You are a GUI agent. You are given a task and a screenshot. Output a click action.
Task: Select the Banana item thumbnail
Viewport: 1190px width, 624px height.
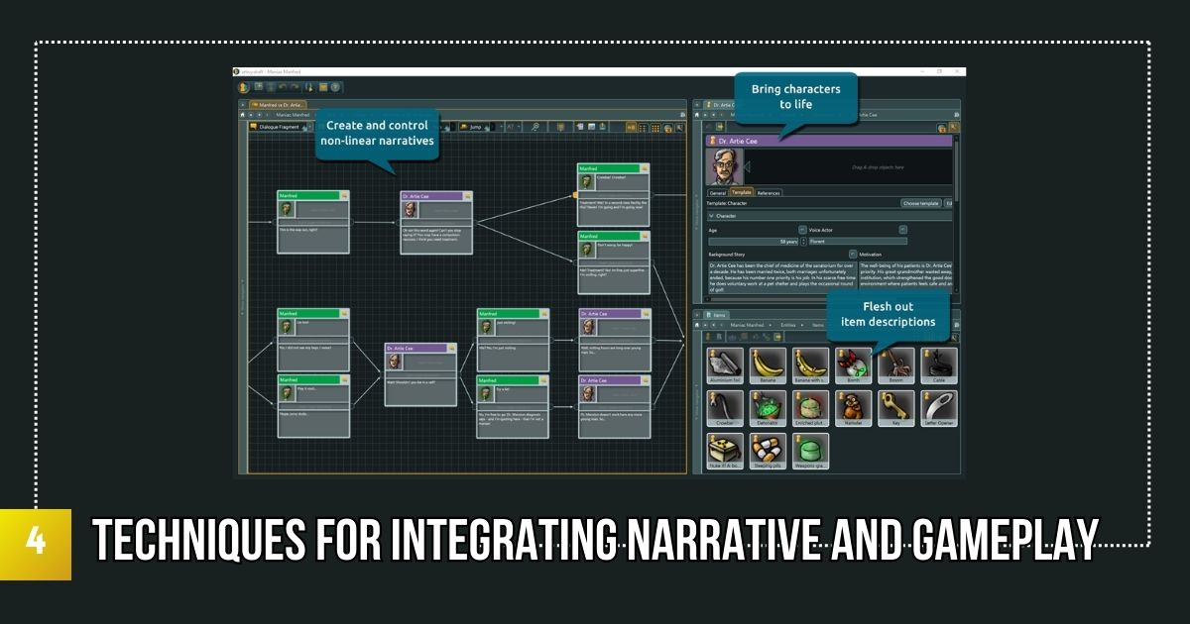click(x=769, y=365)
